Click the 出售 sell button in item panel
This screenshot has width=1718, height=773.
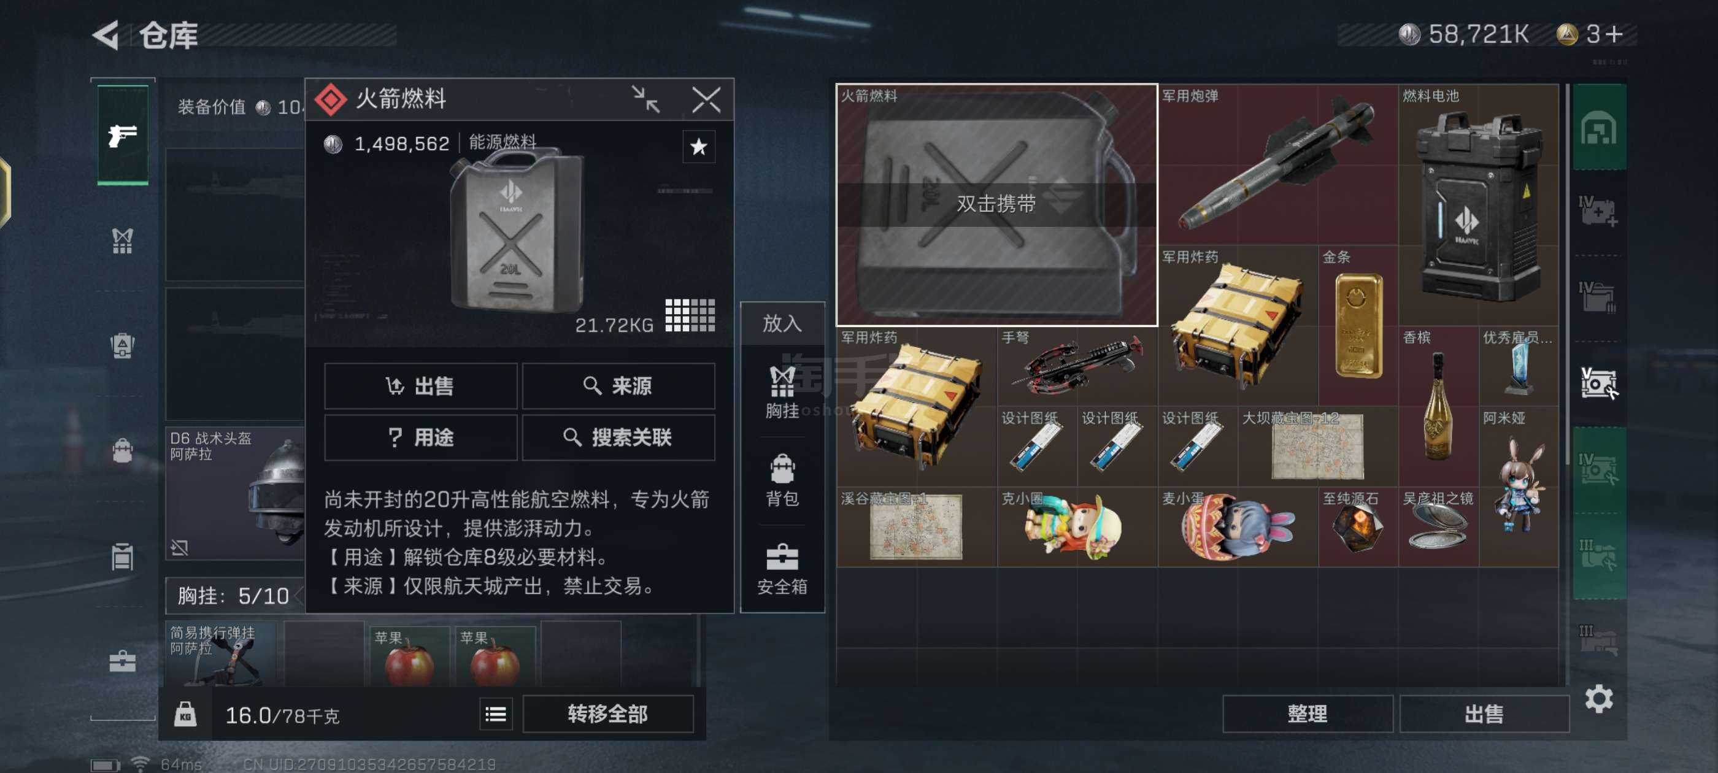pos(420,385)
